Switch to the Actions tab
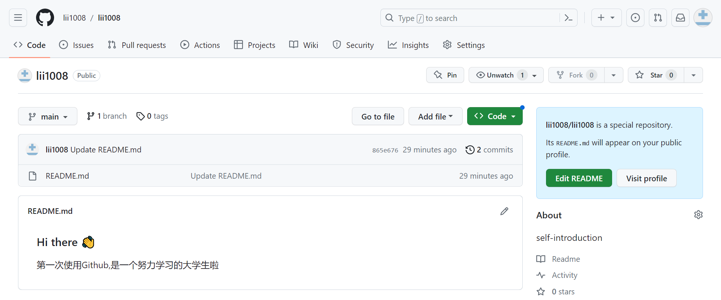Screen dimensions: 721x300 point(200,45)
